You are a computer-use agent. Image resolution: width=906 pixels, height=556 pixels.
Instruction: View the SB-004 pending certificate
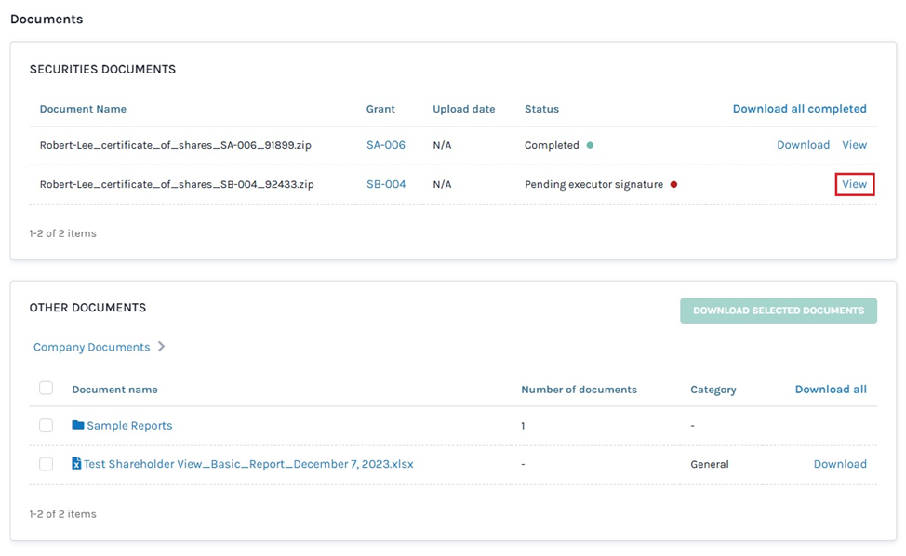[854, 184]
